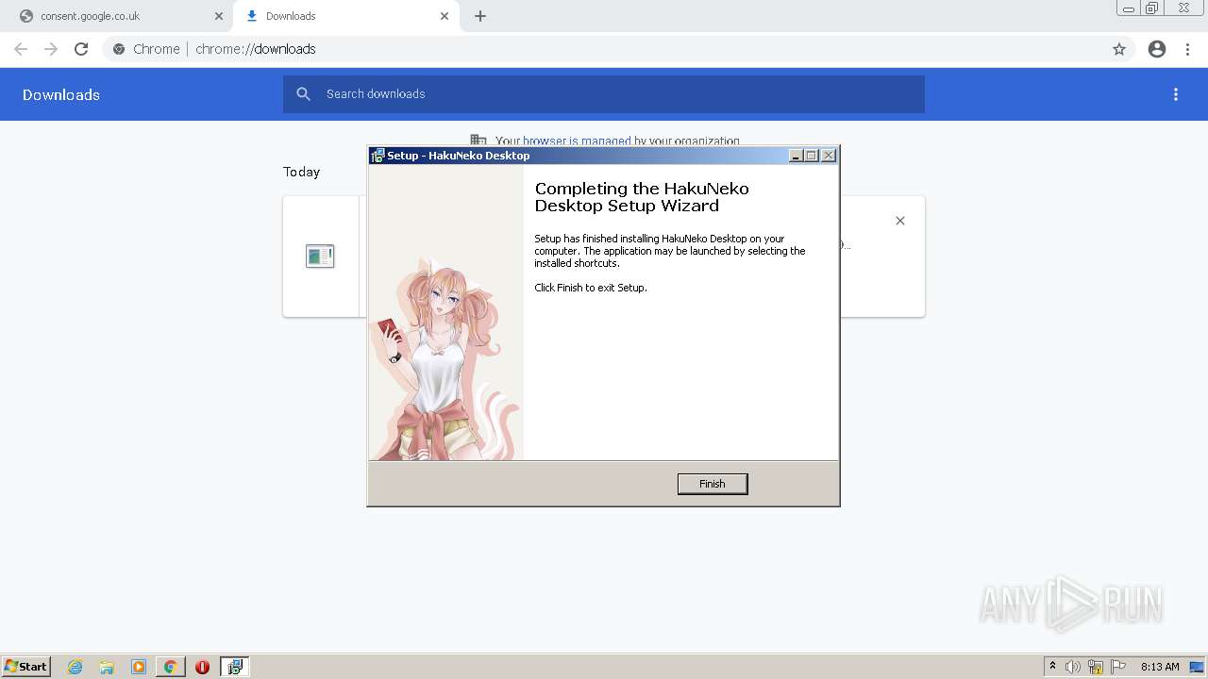Viewport: 1208px width, 679px height.
Task: Open the Windows Start menu
Action: click(25, 666)
